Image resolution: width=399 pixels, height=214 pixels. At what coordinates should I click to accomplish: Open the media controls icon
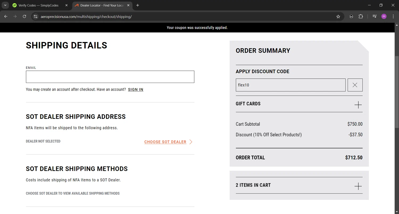pyautogui.click(x=375, y=16)
